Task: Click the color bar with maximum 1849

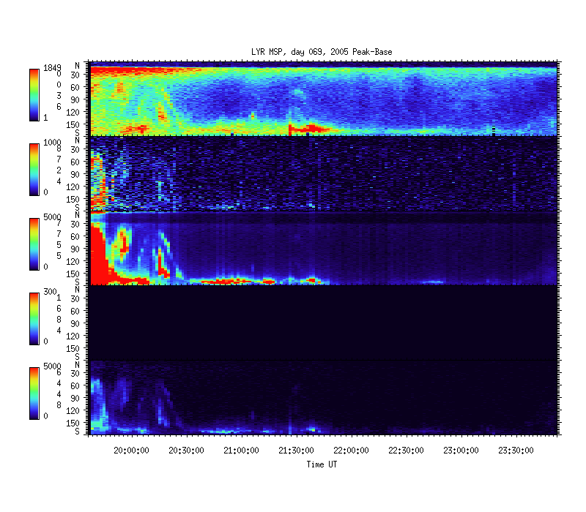Action: pyautogui.click(x=34, y=95)
